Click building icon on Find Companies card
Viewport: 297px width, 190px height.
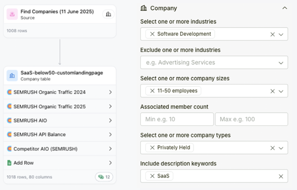[x=108, y=14]
